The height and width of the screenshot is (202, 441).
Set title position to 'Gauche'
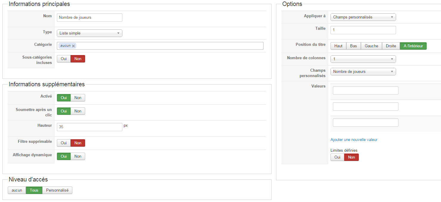click(x=371, y=46)
